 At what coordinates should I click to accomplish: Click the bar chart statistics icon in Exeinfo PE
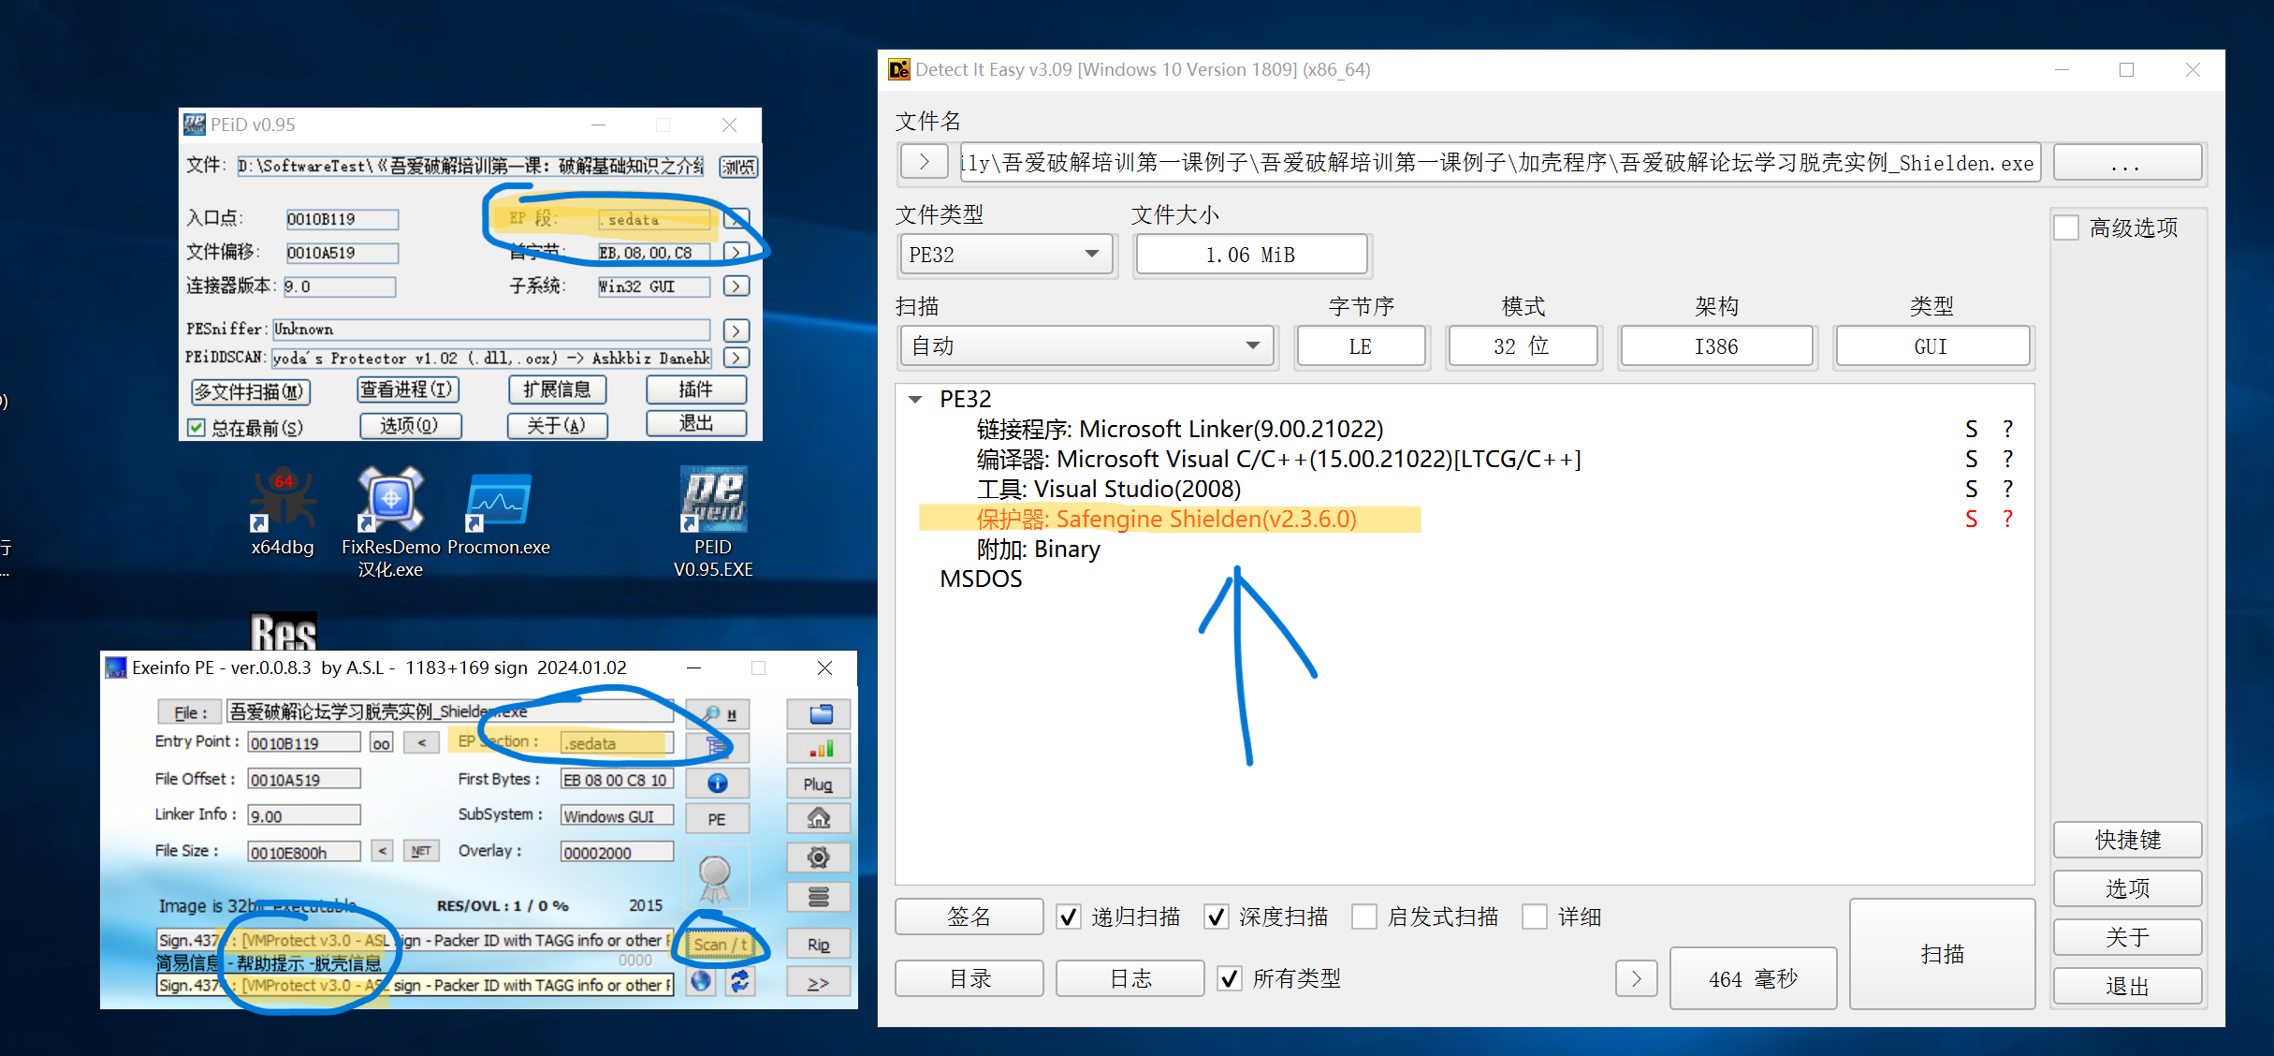[x=820, y=749]
